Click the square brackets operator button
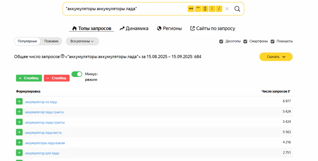This screenshot has width=318, height=161. point(205,9)
